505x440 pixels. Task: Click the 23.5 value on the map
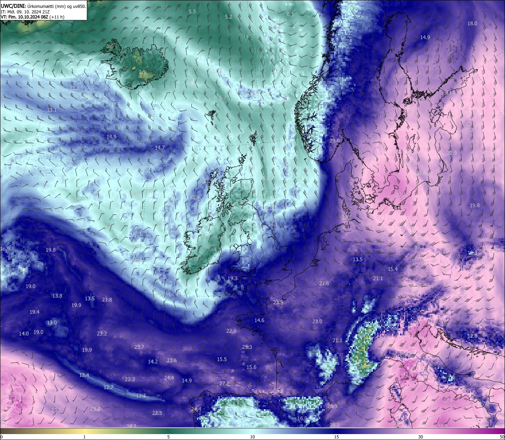[x=278, y=302]
